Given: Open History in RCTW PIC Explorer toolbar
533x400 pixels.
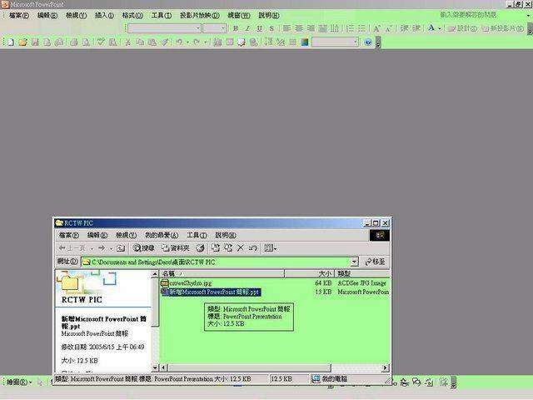Looking at the screenshot, I should (200, 248).
